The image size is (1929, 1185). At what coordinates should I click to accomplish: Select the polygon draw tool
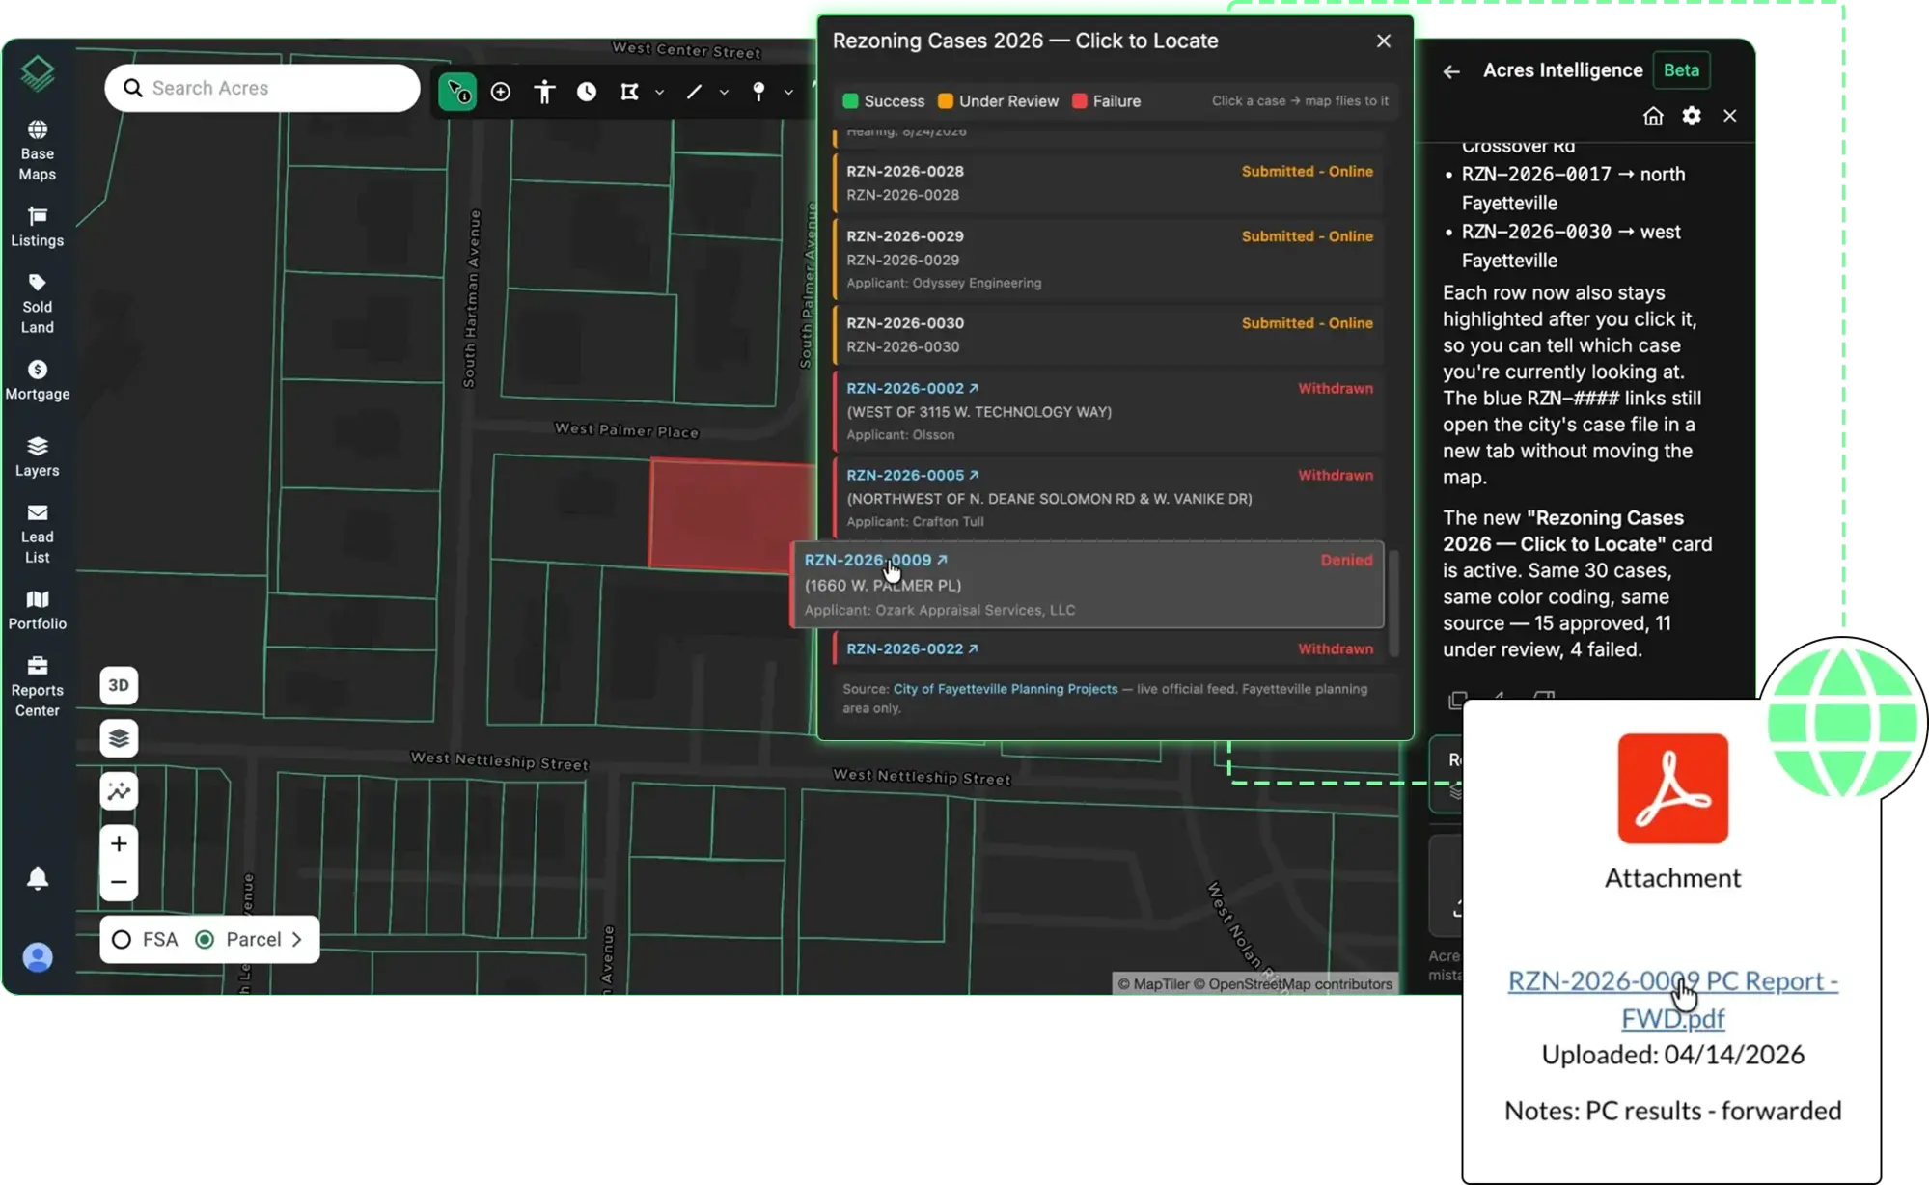click(x=629, y=92)
